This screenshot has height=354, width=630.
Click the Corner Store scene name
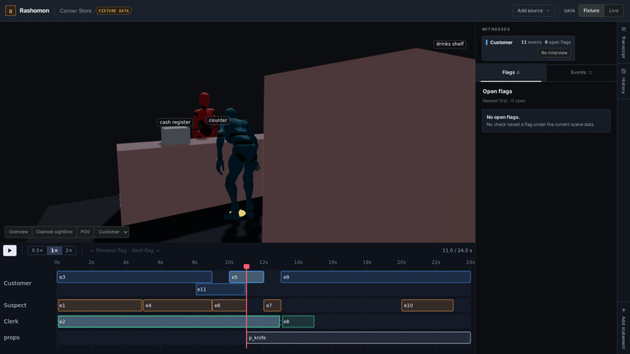(76, 11)
